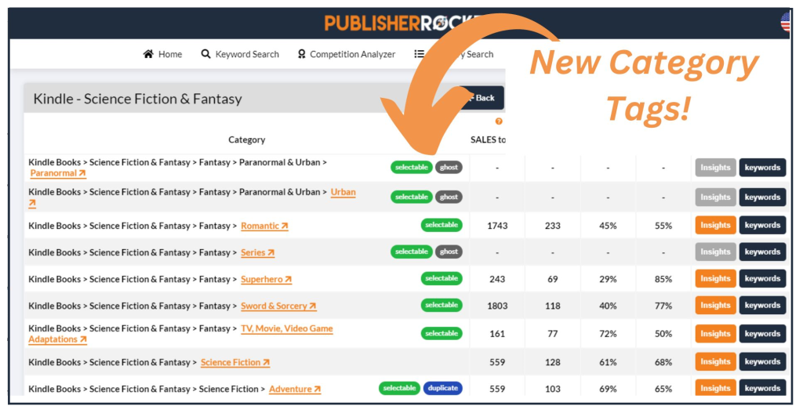The width and height of the screenshot is (803, 413).
Task: Click the selectable tag on Adventure row
Action: point(399,388)
